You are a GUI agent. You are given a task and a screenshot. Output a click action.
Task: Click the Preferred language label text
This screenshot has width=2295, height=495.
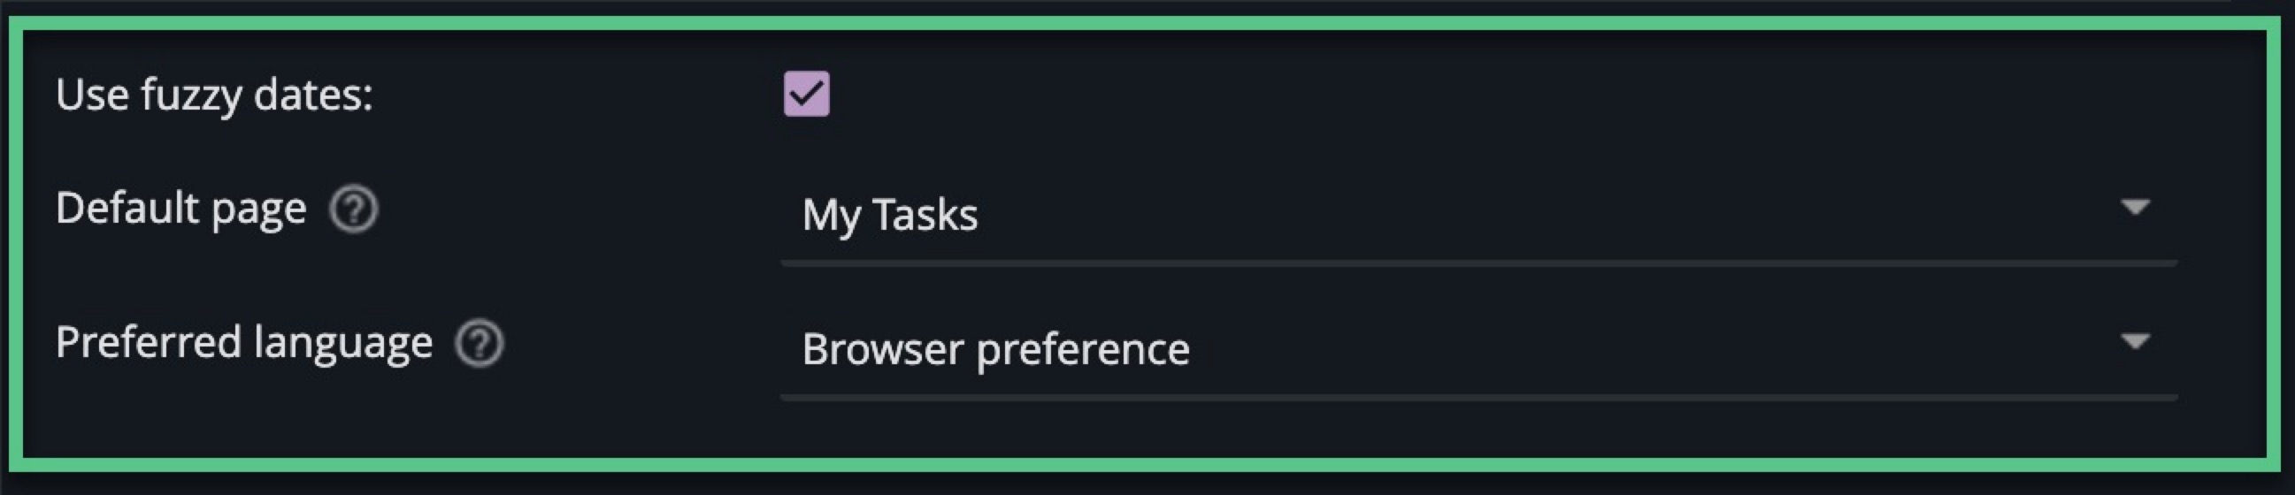pos(243,343)
